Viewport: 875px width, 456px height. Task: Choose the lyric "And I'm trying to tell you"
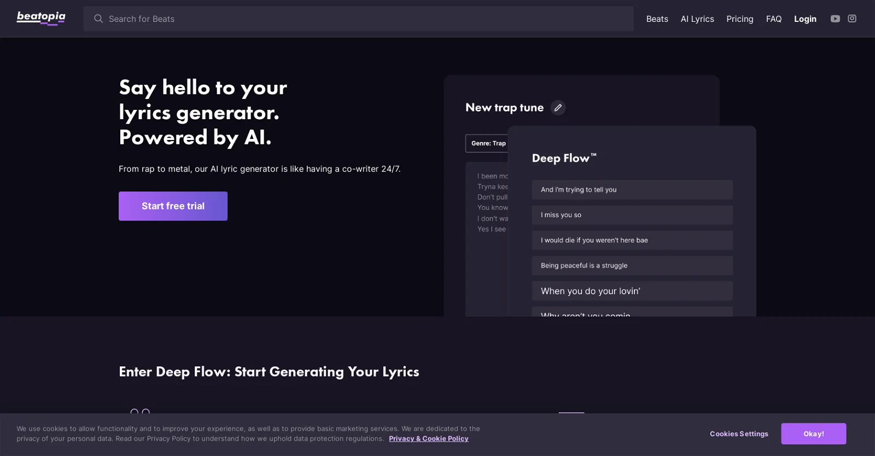pos(632,190)
